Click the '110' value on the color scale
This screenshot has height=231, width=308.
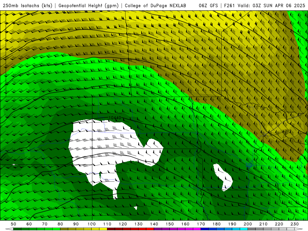coord(107,224)
